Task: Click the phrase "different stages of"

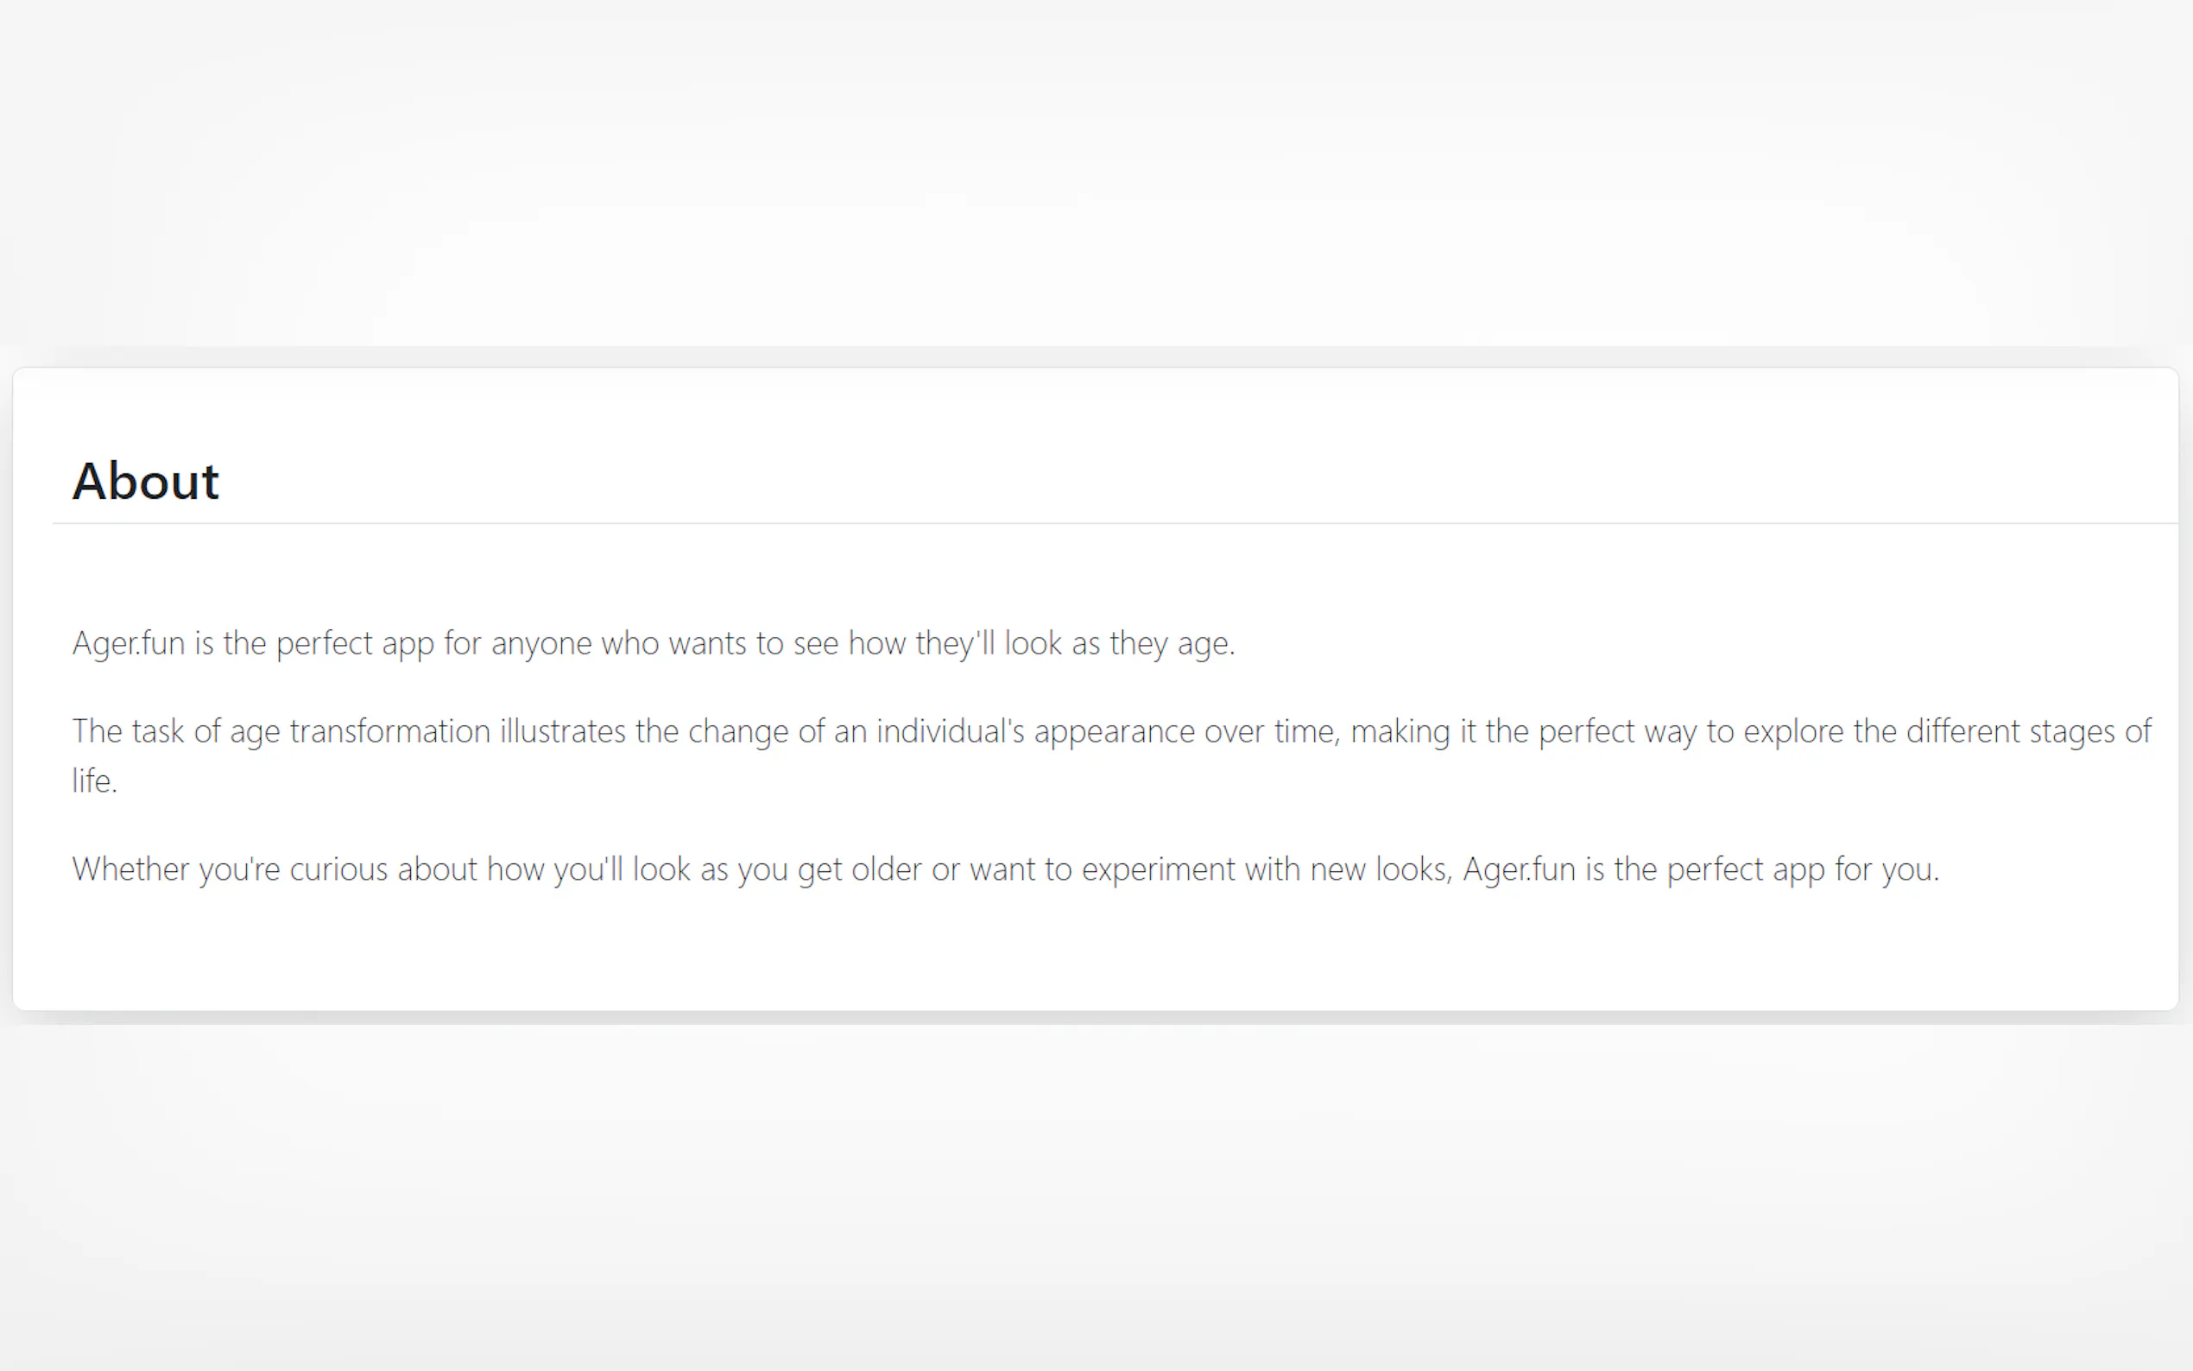Action: coord(2028,731)
